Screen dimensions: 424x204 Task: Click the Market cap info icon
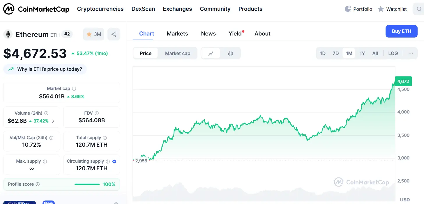click(74, 88)
